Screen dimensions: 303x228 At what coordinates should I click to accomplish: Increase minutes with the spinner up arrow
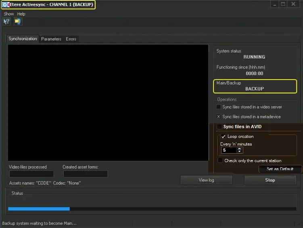[240, 148]
